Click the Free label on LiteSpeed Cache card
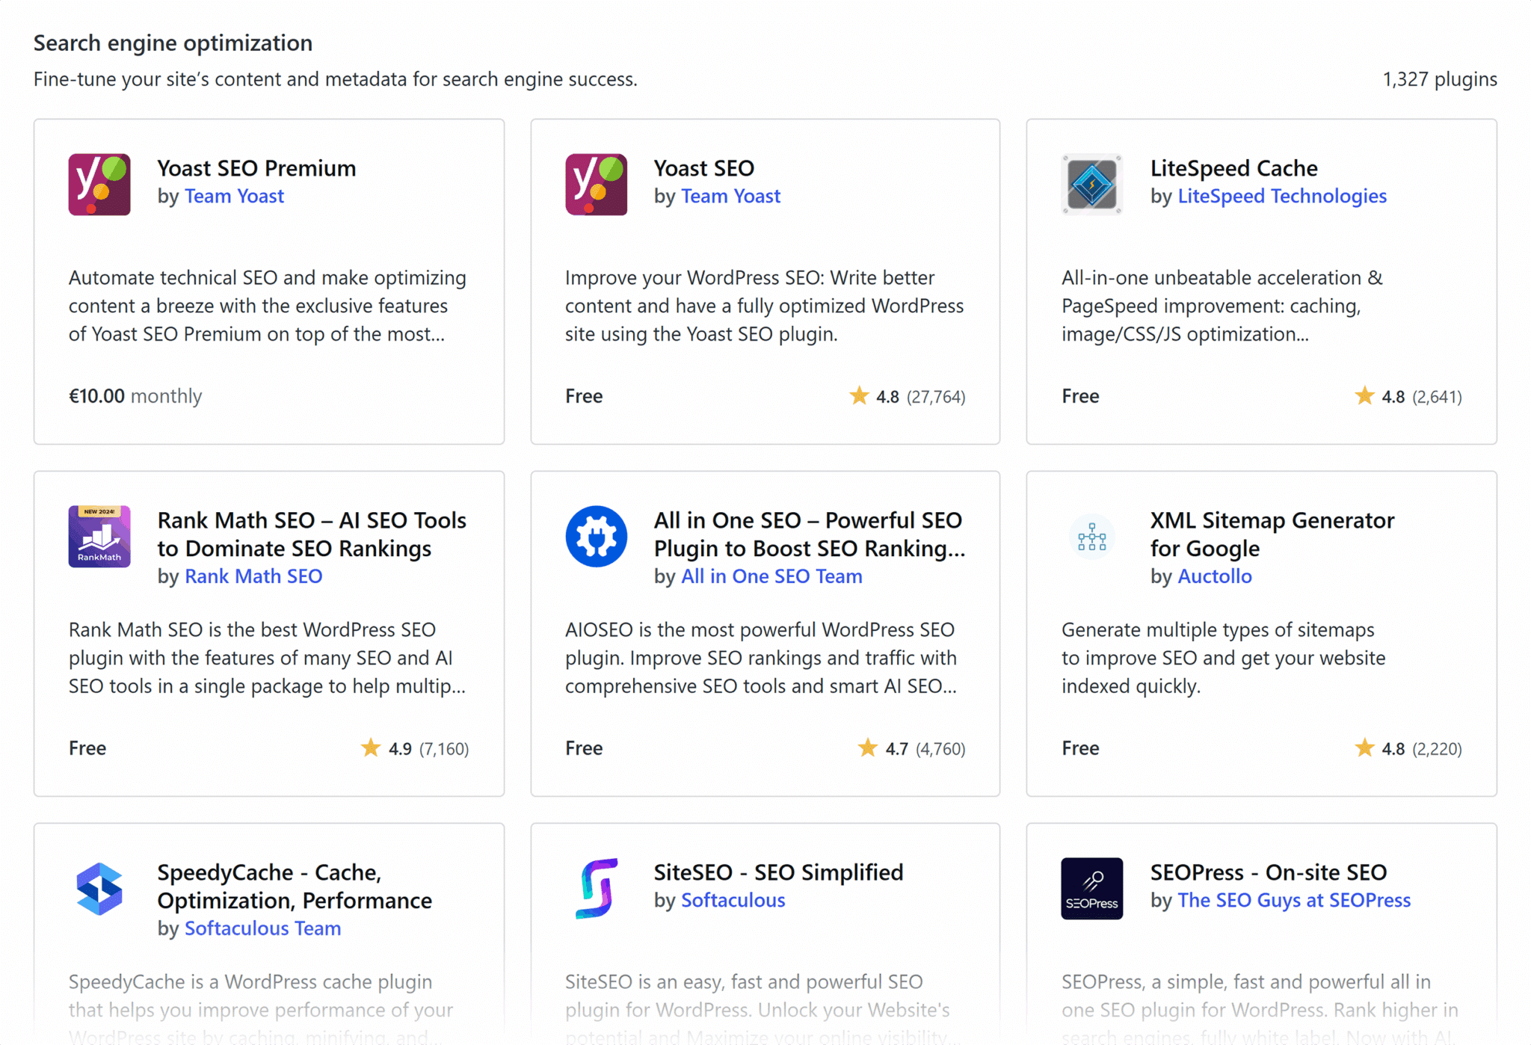 (x=1080, y=396)
